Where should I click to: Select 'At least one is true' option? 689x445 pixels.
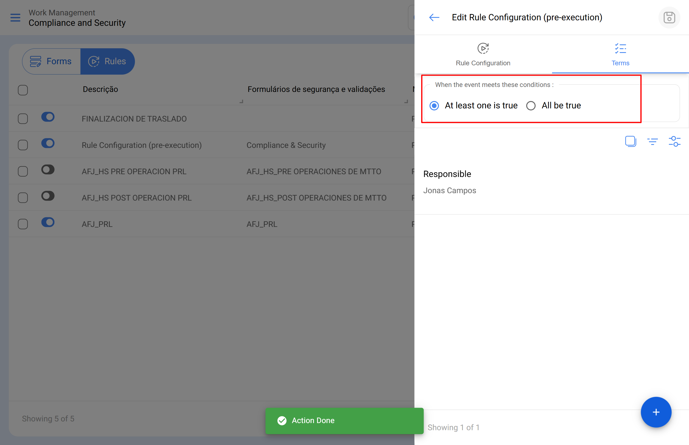[434, 106]
